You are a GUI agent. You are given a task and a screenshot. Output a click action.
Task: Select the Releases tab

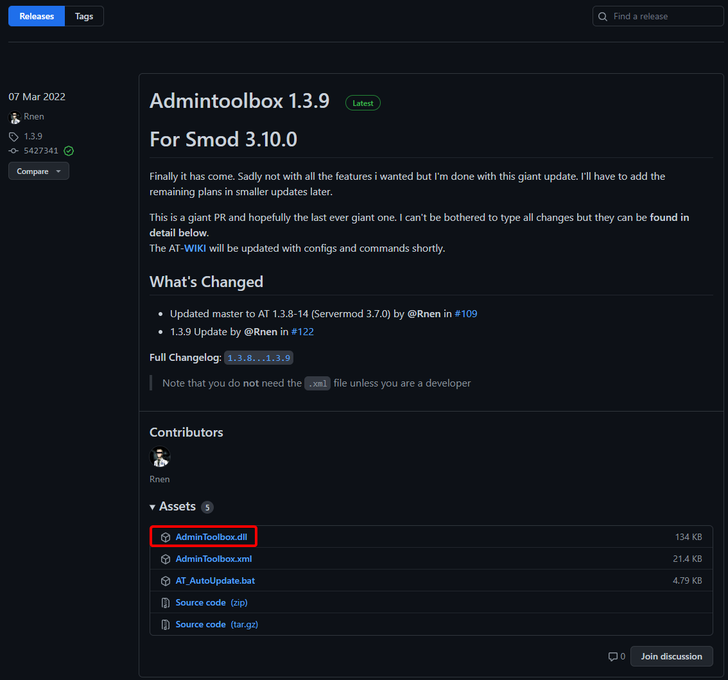36,16
